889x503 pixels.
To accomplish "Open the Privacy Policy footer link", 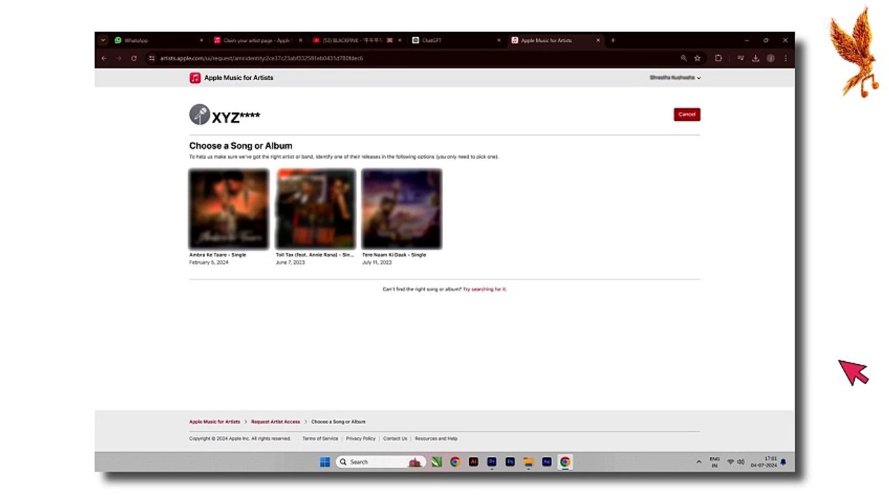I will (x=361, y=439).
